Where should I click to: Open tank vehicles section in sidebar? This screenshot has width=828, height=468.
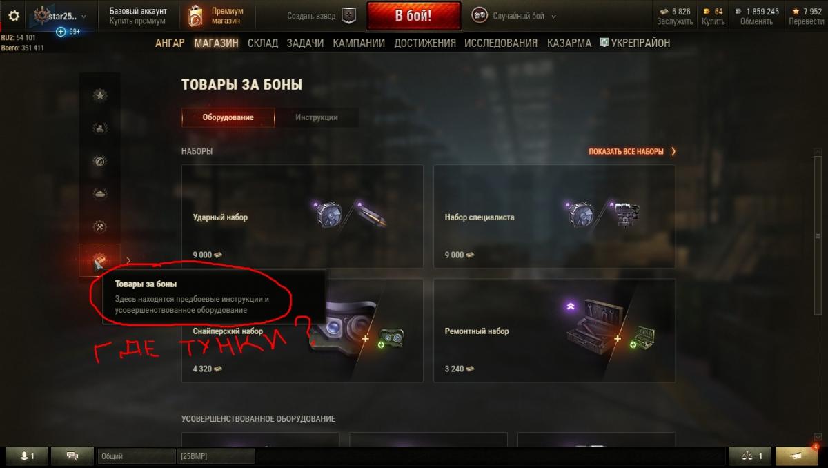coord(100,194)
